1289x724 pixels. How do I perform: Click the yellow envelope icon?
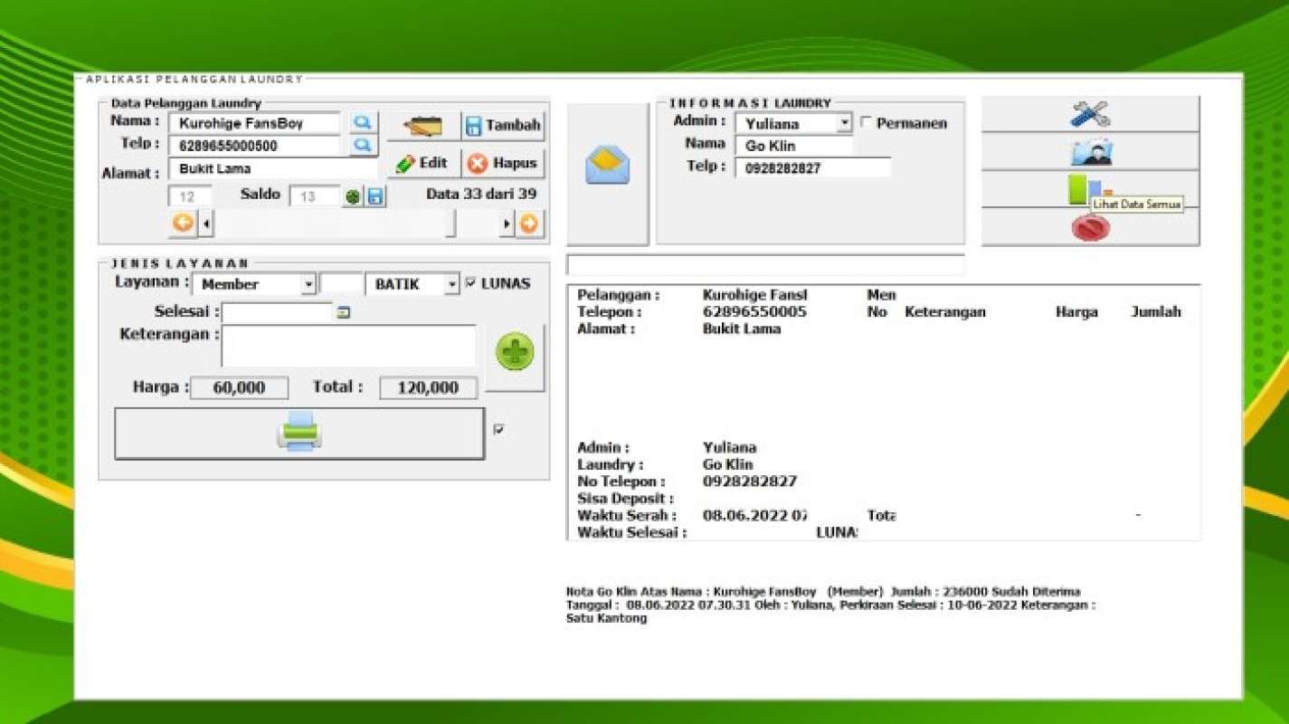pos(607,162)
